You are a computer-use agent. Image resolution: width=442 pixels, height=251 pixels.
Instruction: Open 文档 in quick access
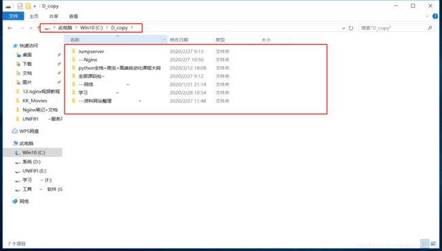(27, 73)
